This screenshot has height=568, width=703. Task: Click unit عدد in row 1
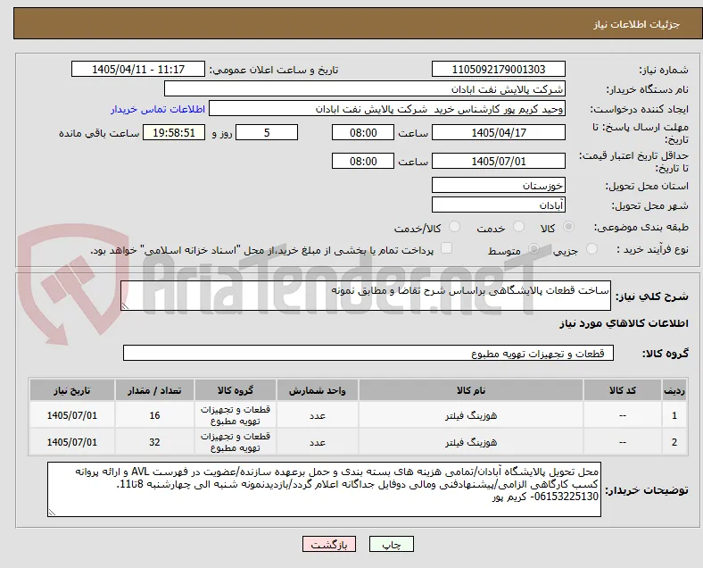pyautogui.click(x=317, y=416)
